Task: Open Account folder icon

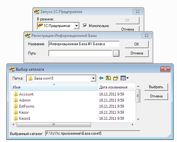Action: 16,94
